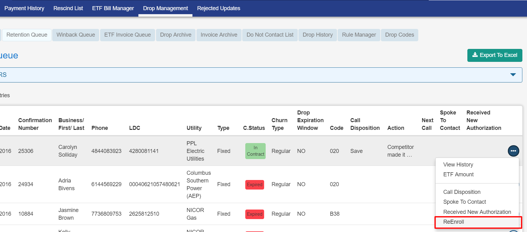
Task: Pick Received New Authorization menu item
Action: (477, 212)
